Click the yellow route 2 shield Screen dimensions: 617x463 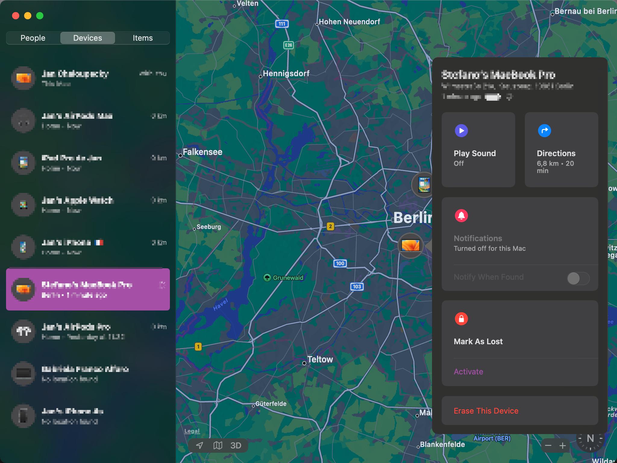[x=330, y=226]
